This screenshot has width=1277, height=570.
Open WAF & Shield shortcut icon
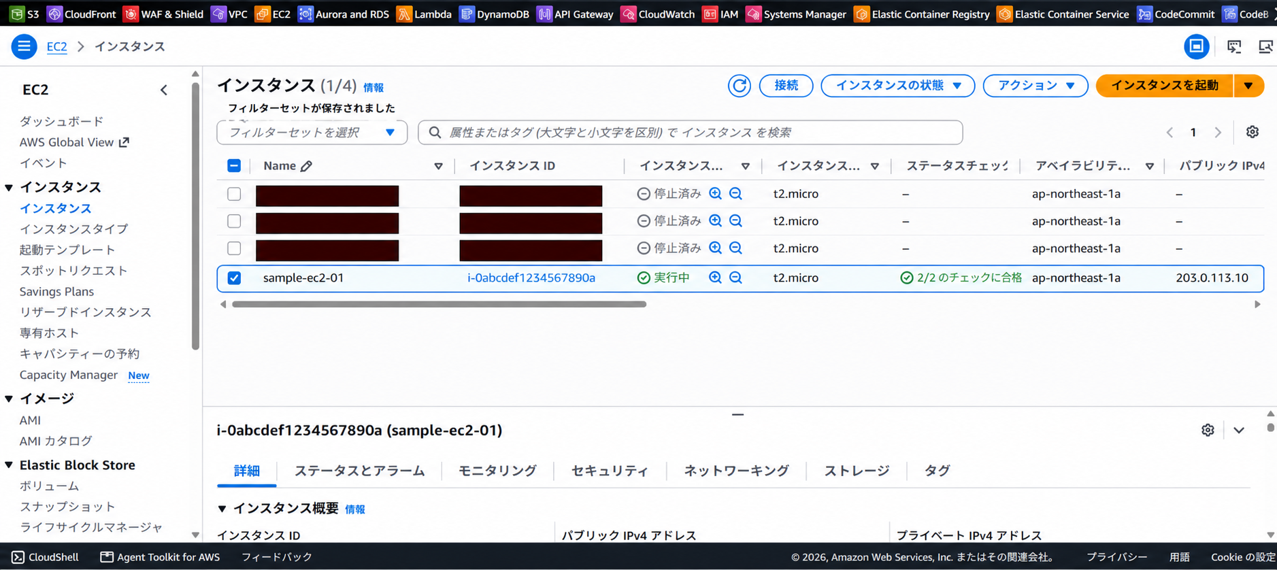click(x=131, y=14)
